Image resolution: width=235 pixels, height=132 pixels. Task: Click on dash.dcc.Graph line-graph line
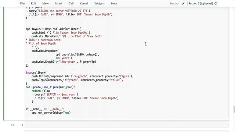pos(64,62)
